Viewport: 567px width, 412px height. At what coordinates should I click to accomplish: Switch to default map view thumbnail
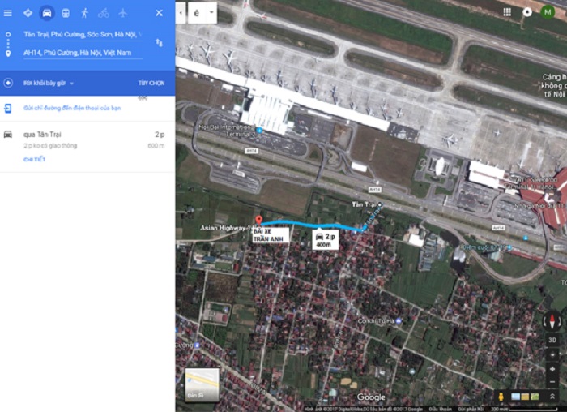(x=202, y=385)
